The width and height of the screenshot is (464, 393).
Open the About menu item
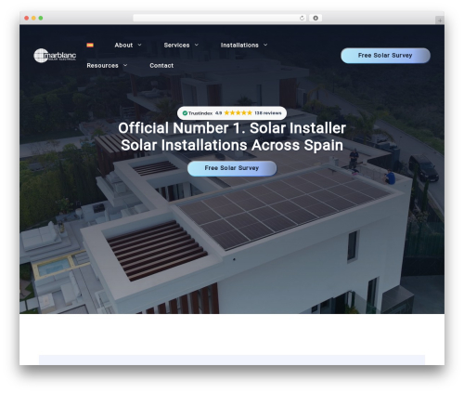(123, 46)
